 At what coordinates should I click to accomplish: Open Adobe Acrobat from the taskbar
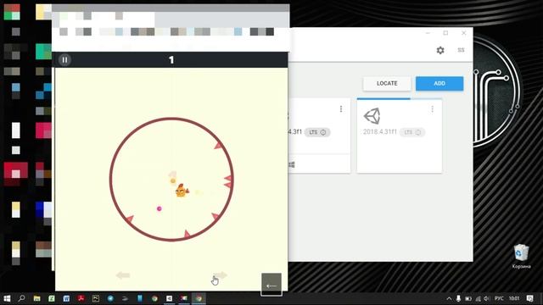pos(81,298)
